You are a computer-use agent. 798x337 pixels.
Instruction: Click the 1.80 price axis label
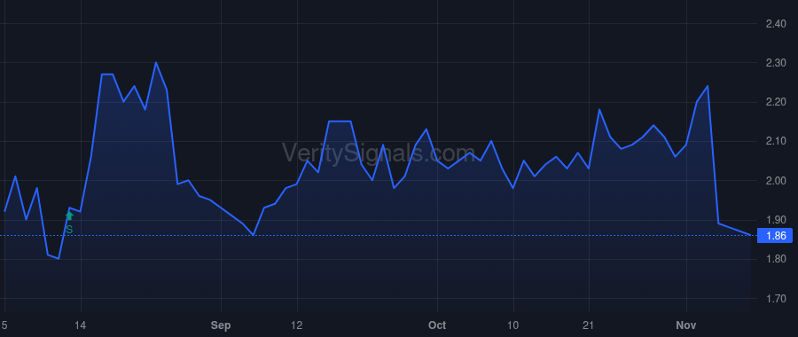[x=776, y=259]
